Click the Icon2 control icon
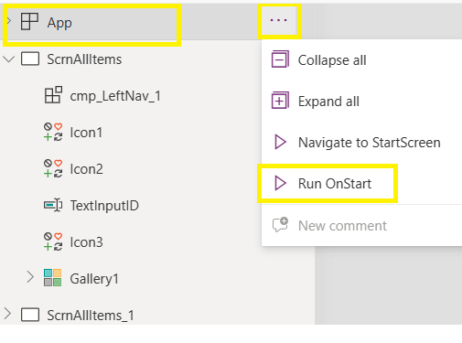This screenshot has height=343, width=462. click(53, 168)
